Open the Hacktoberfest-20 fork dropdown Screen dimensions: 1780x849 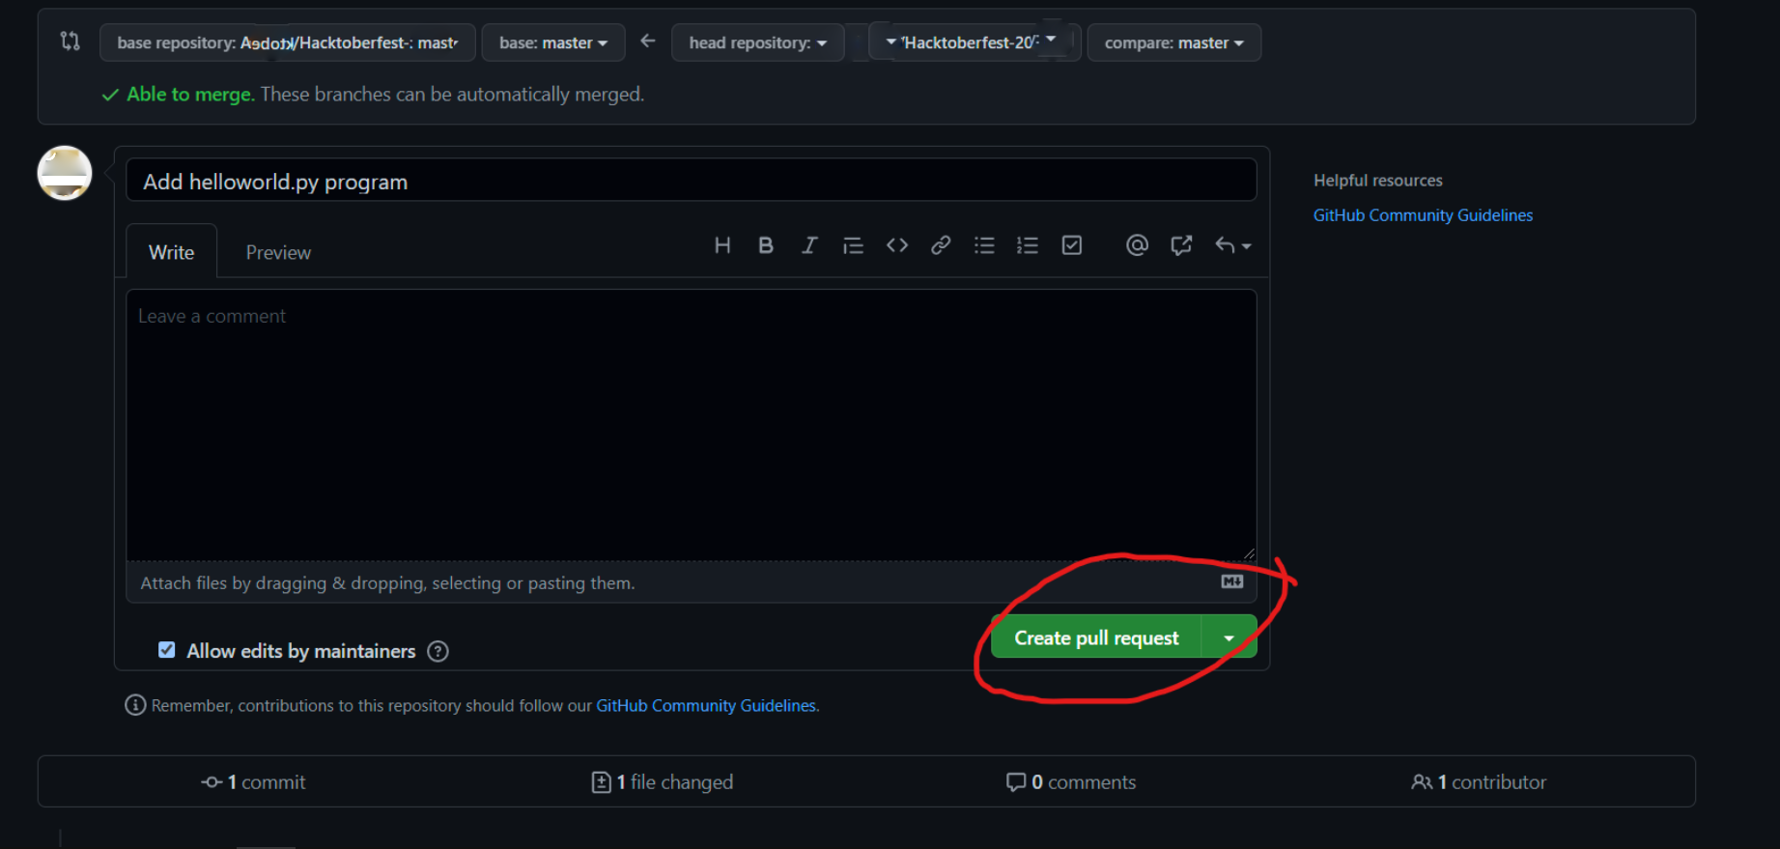pyautogui.click(x=975, y=42)
